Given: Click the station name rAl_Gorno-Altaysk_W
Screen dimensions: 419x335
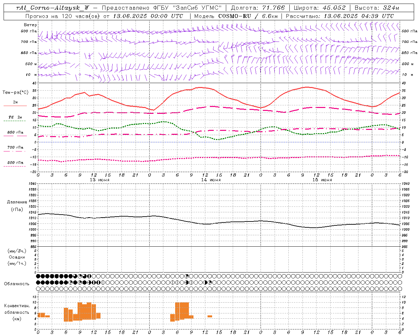Looking at the screenshot, I should coord(52,8).
